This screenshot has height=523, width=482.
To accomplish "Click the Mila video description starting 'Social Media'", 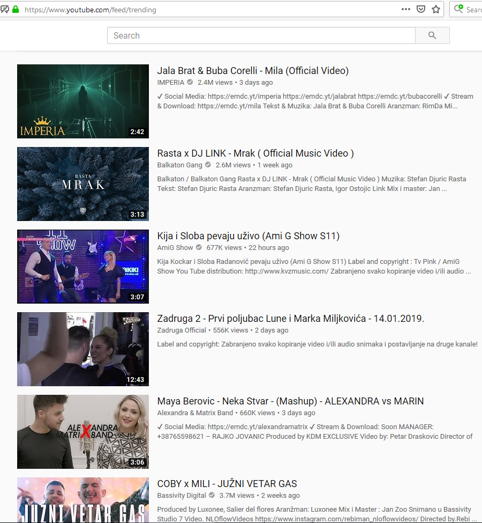I will pyautogui.click(x=315, y=101).
